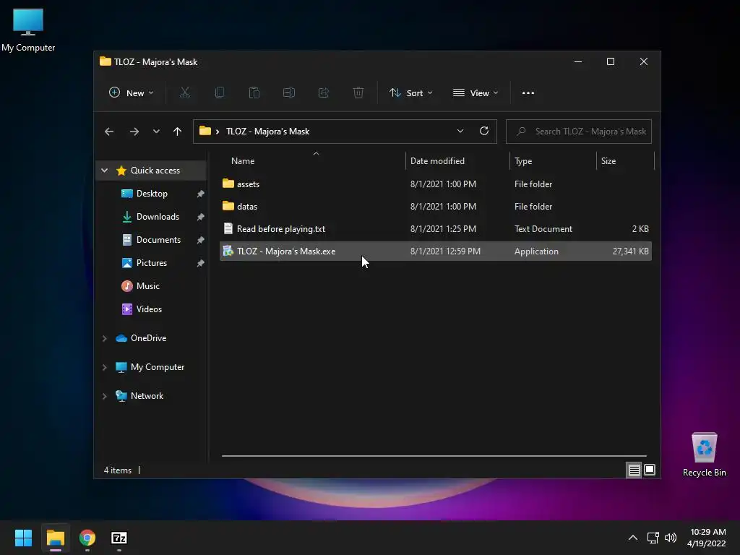Unpin Desktop using its pin icon
Screen dimensions: 740x555
(x=200, y=194)
